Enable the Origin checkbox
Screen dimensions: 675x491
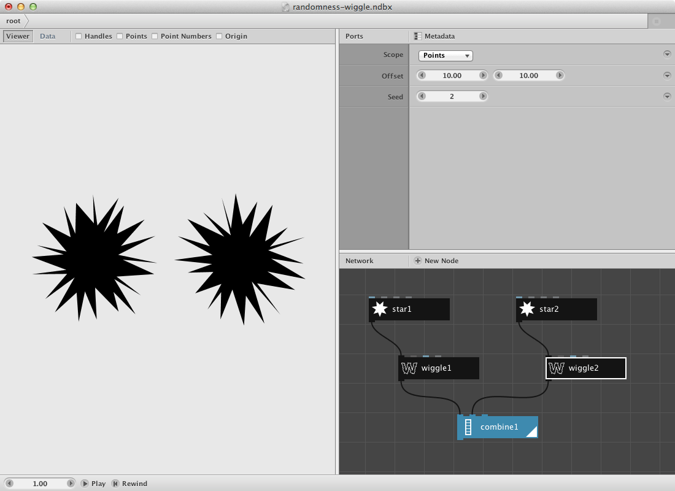coord(219,36)
